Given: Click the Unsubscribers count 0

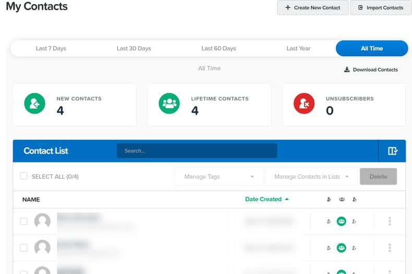Looking at the screenshot, I should pos(330,110).
